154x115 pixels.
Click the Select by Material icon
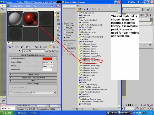[x=58, y=39]
